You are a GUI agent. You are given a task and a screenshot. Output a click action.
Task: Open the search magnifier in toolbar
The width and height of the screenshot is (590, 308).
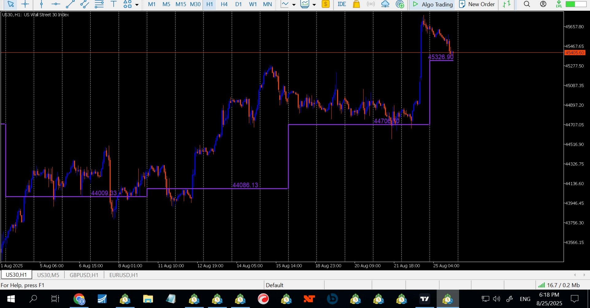[527, 4]
